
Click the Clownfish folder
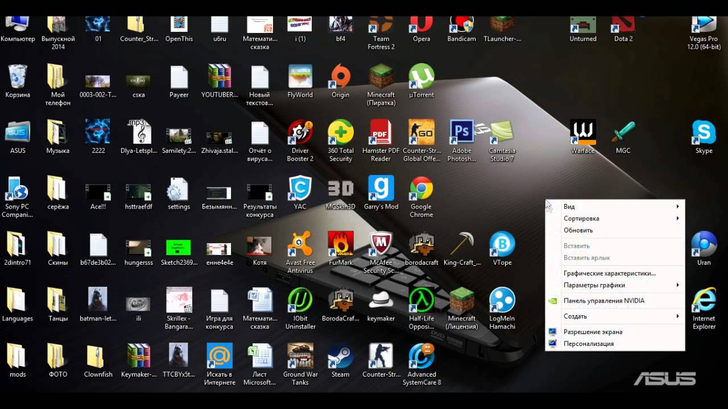coord(98,360)
